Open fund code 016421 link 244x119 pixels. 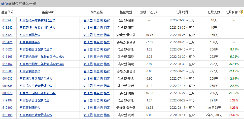click(x=8, y=42)
